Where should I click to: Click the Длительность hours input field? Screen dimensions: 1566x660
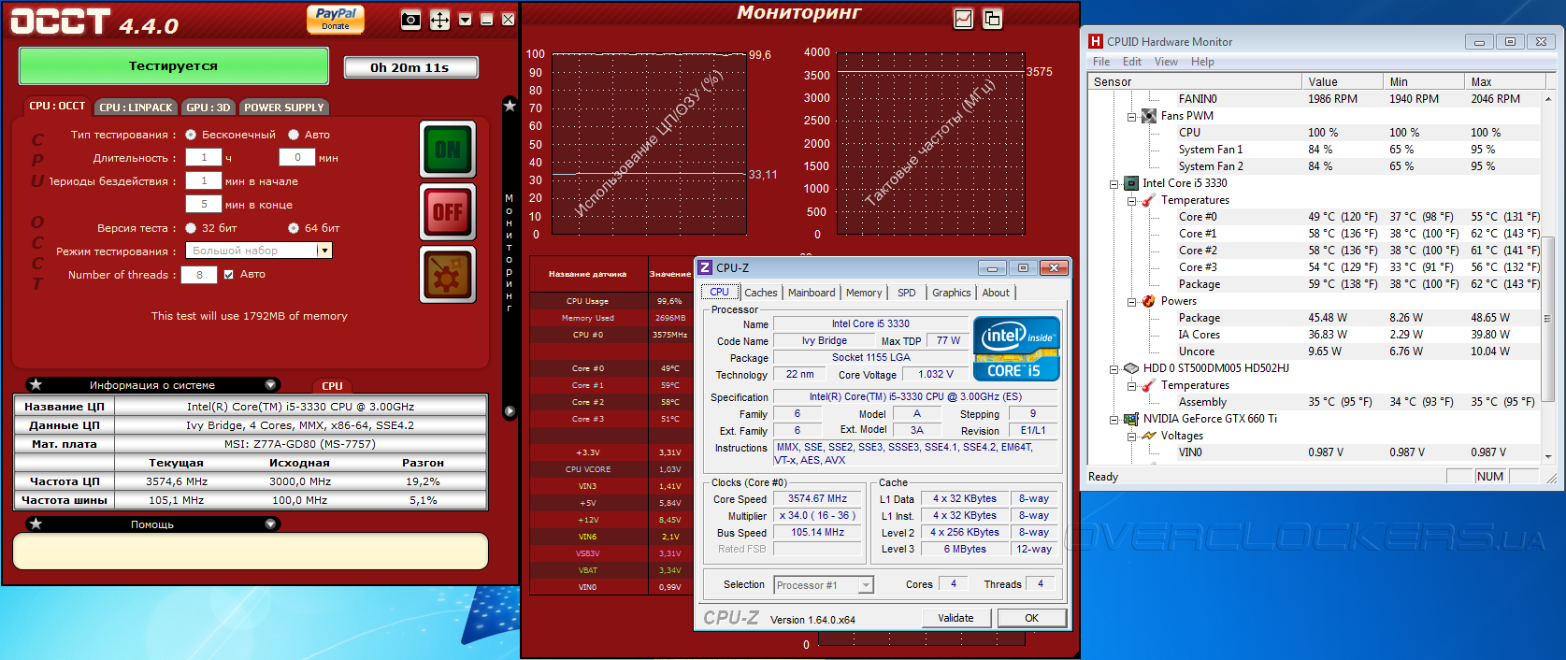pos(204,158)
